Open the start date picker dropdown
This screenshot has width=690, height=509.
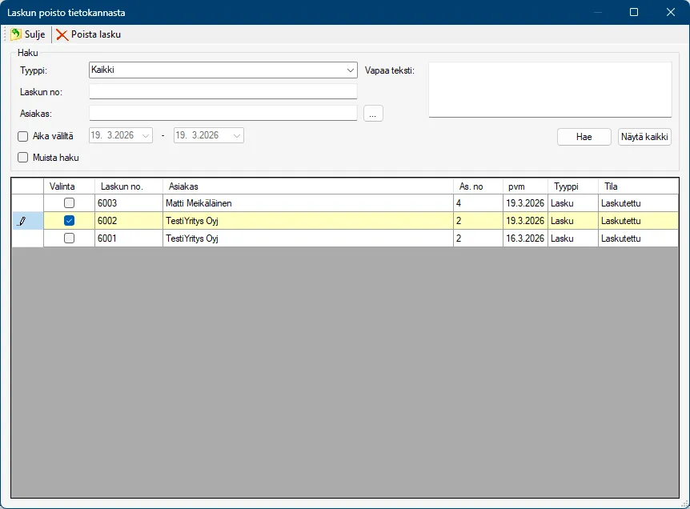[x=146, y=136]
